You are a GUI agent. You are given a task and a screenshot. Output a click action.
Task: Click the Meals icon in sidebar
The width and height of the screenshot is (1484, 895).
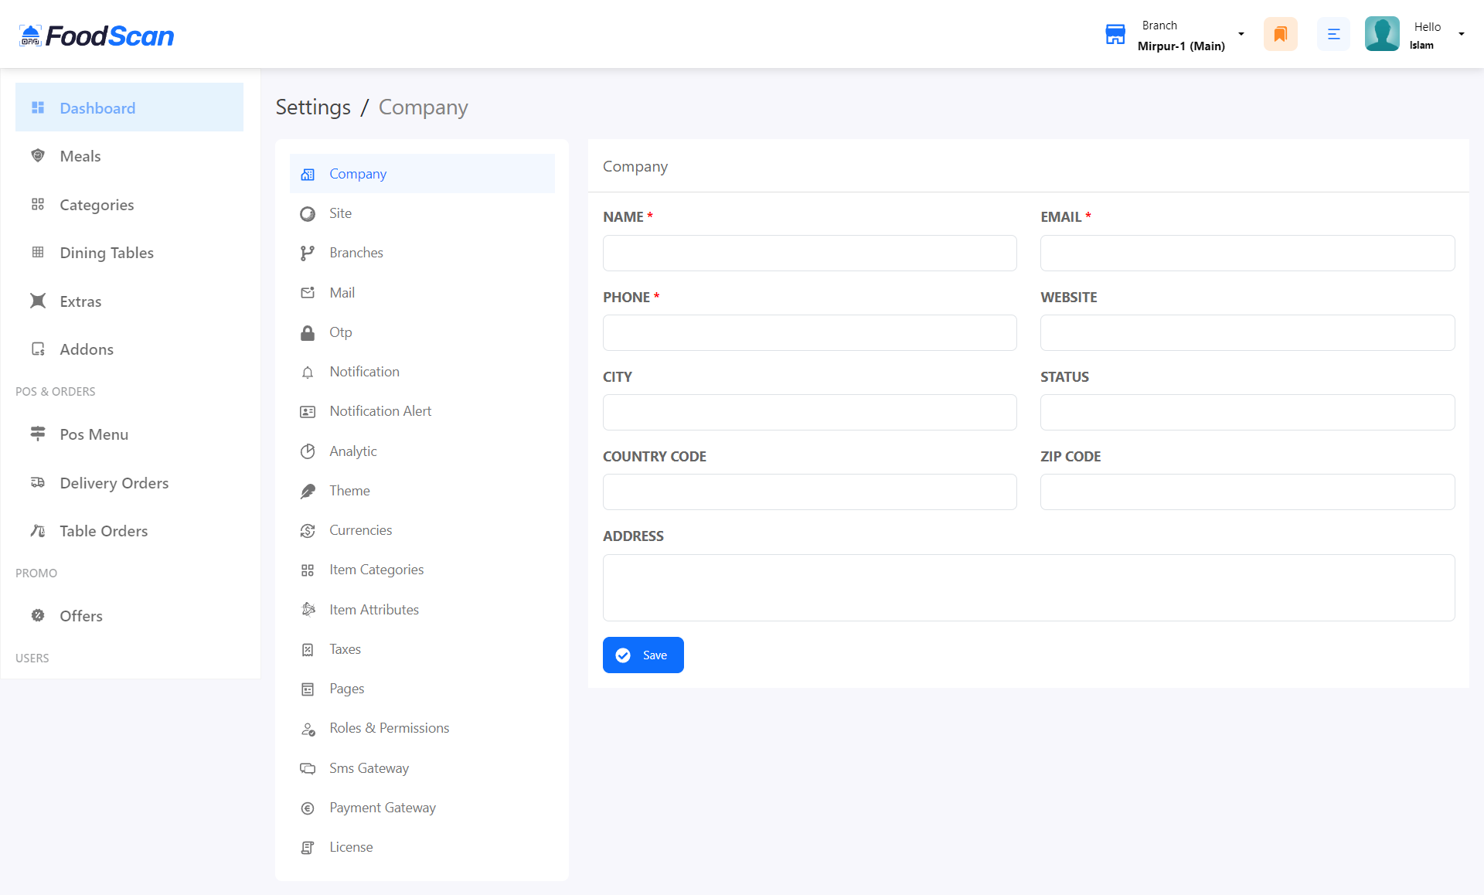[x=38, y=156]
